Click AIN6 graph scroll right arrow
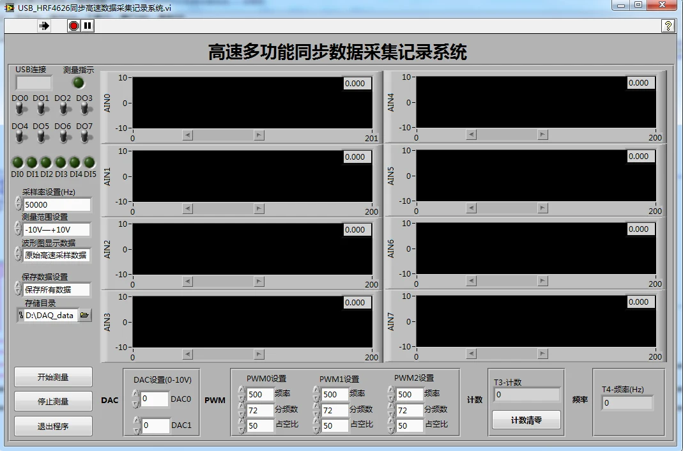683x451 pixels. coord(542,280)
